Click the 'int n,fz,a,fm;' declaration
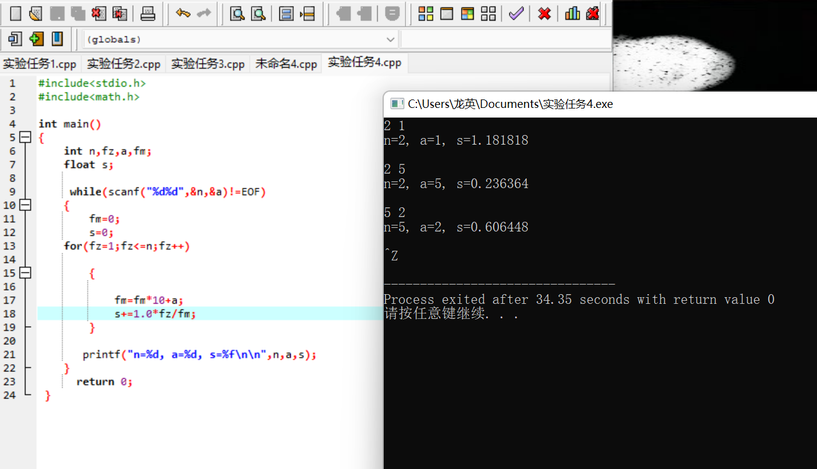The width and height of the screenshot is (817, 469). 107,151
